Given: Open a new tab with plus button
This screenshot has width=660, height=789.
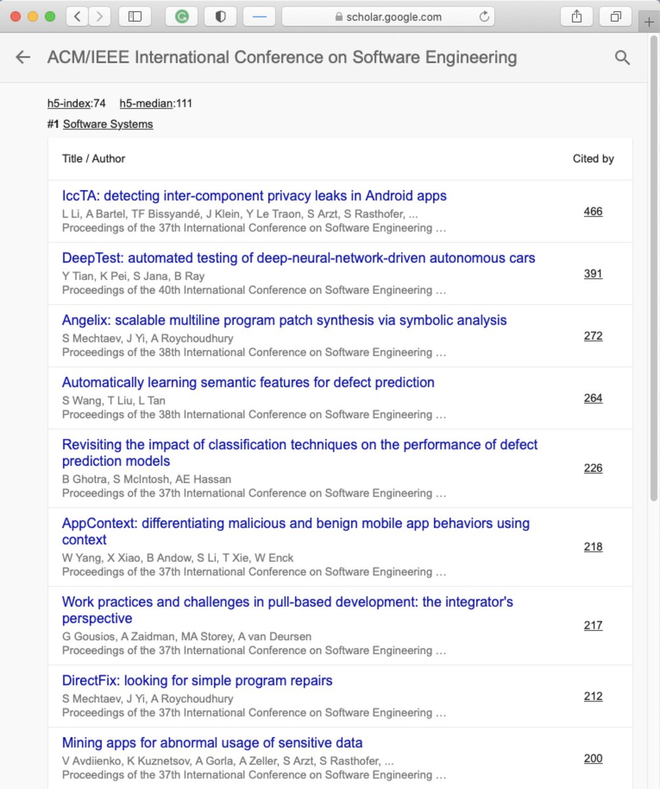Looking at the screenshot, I should coord(650,21).
